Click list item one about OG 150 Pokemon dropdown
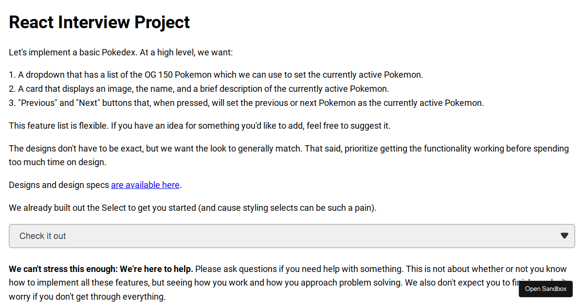The height and width of the screenshot is (306, 584). (x=216, y=75)
